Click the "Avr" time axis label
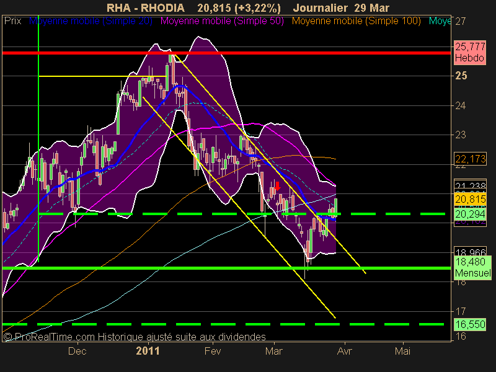Screen dimensions: 496x372 pos(344,351)
